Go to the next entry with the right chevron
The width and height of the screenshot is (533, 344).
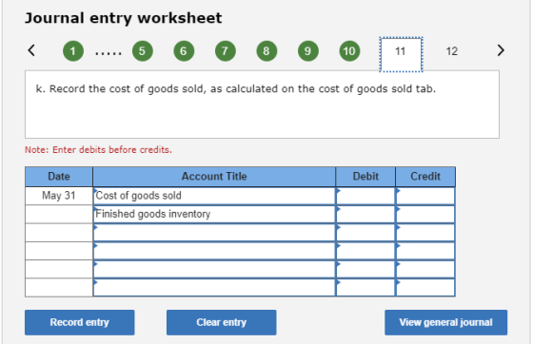[x=501, y=50]
